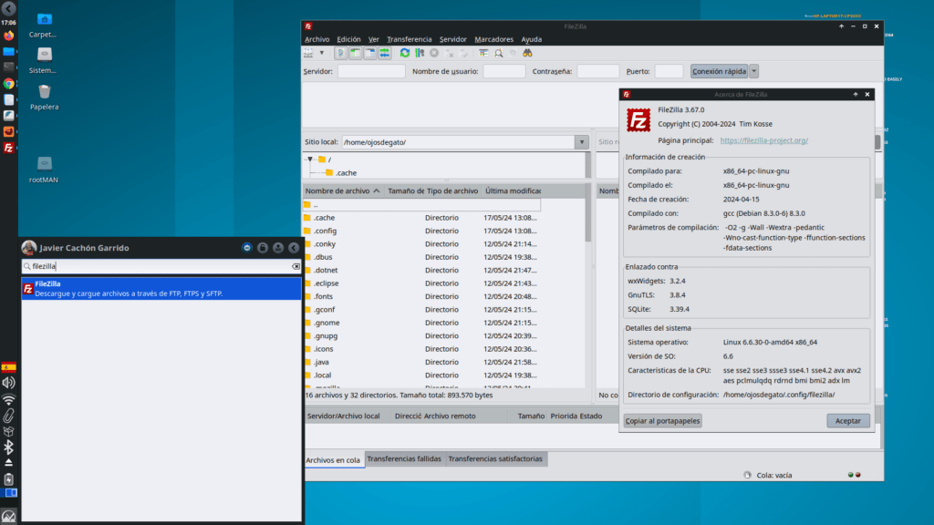Click the disconnect from server icon
The width and height of the screenshot is (934, 525).
coord(450,53)
